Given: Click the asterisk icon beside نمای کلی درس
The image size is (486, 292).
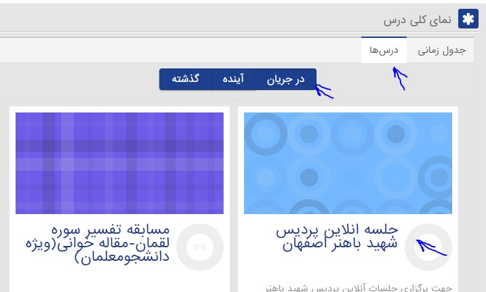Looking at the screenshot, I should pyautogui.click(x=468, y=19).
